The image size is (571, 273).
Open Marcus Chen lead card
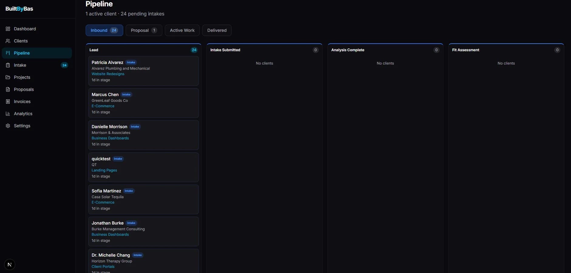click(x=143, y=103)
